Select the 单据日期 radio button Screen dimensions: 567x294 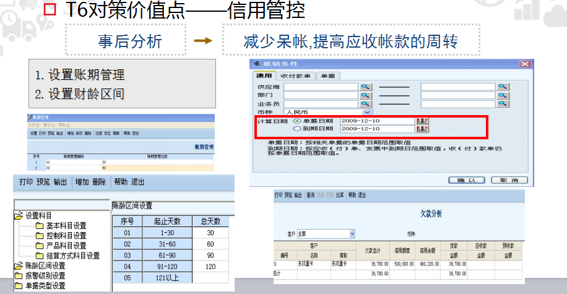(297, 121)
